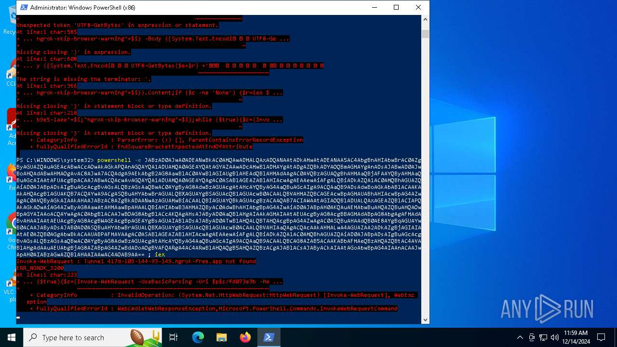Screen dimensions: 617x347
Task: Launch Microsoft Edge from the taskbar
Action: [x=198, y=337]
